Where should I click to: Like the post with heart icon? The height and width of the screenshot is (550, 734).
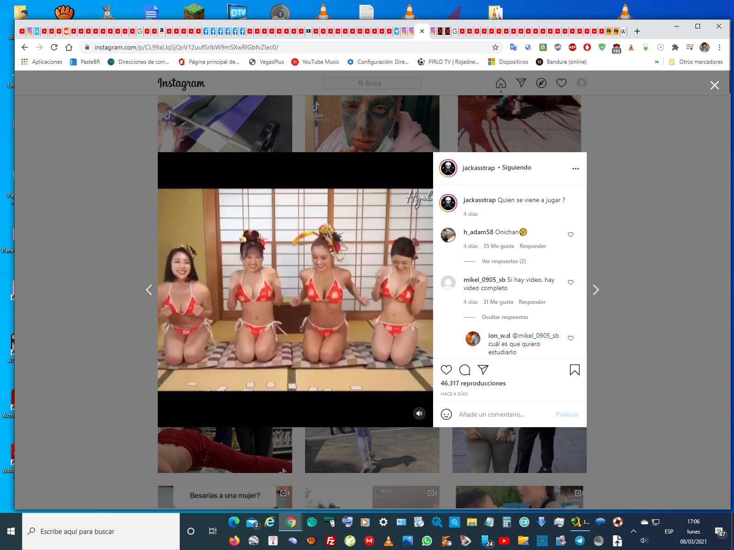[446, 370]
